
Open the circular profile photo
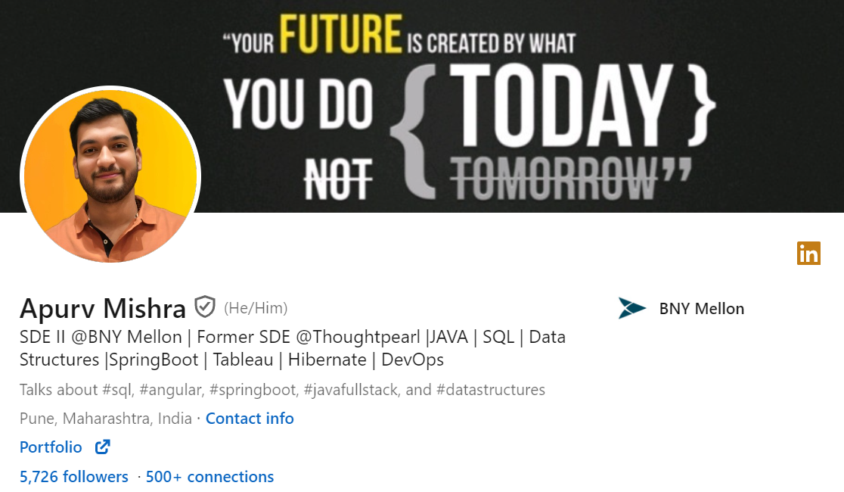point(110,176)
